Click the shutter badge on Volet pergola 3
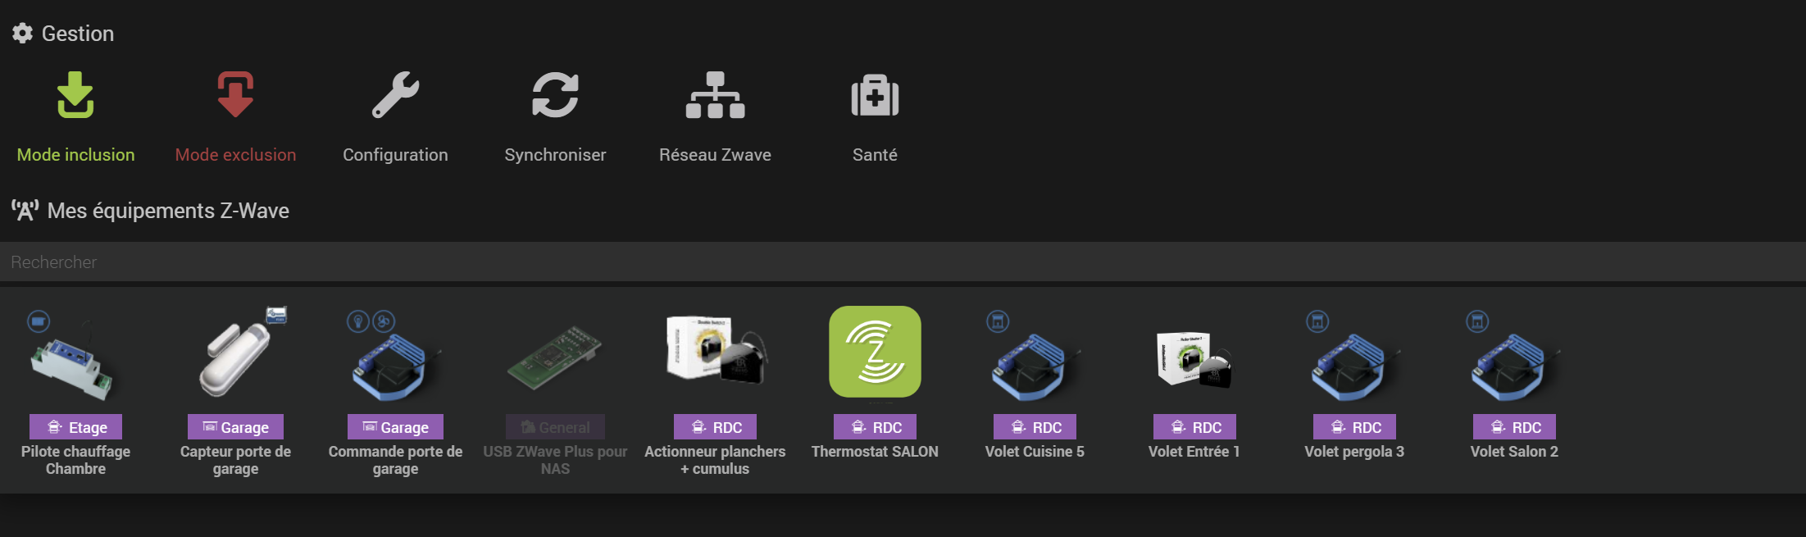 (x=1317, y=321)
